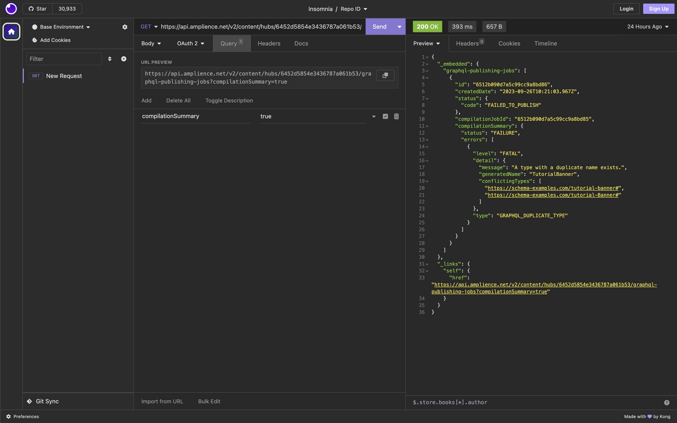
Task: Open the self href API link
Action: (x=544, y=288)
